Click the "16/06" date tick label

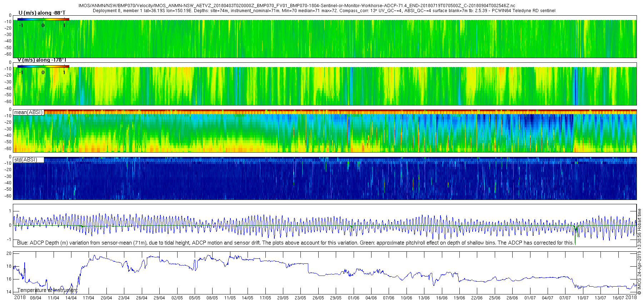click(442, 298)
